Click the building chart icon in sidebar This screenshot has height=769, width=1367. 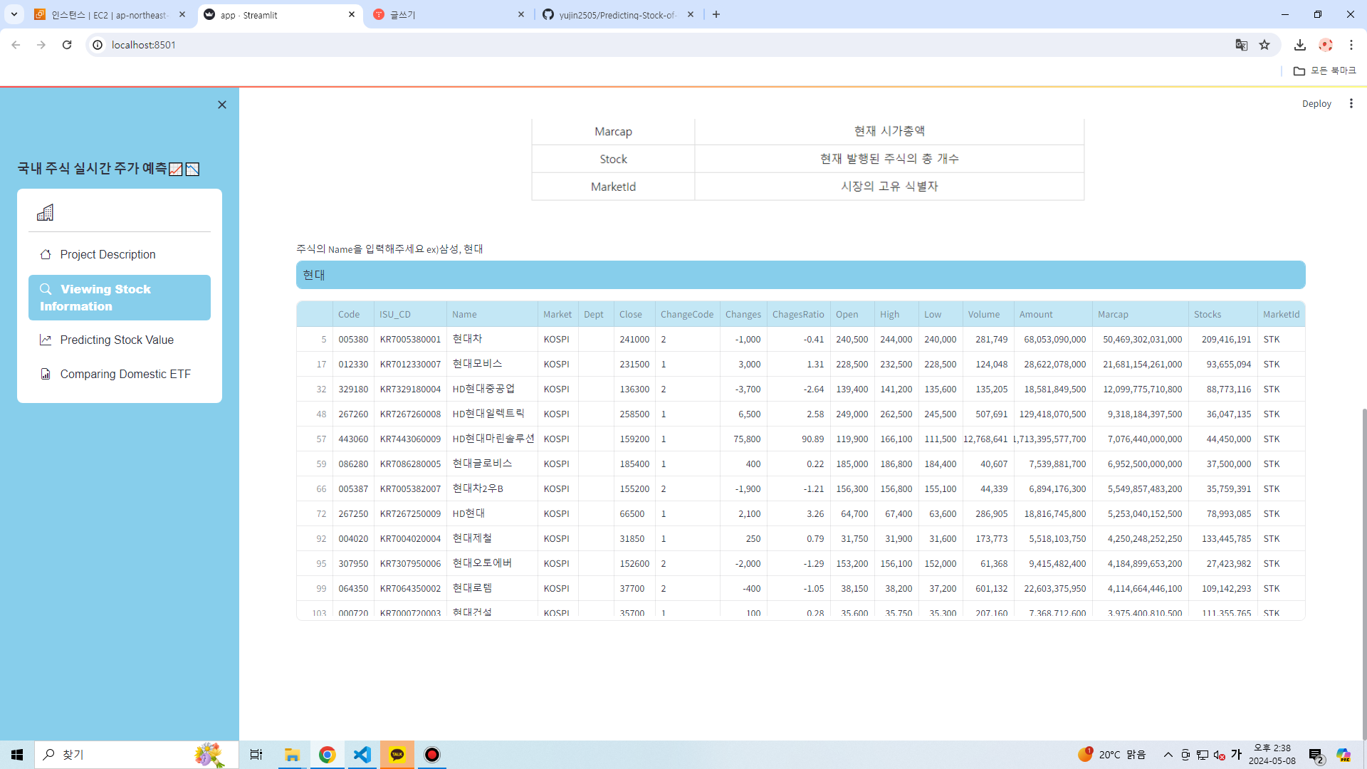tap(45, 212)
